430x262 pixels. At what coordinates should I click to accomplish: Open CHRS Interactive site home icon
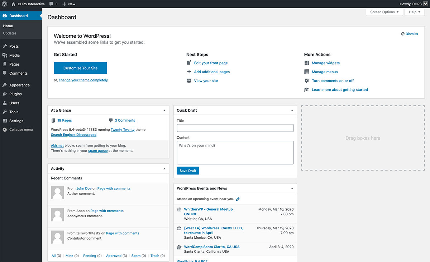[x=14, y=4]
